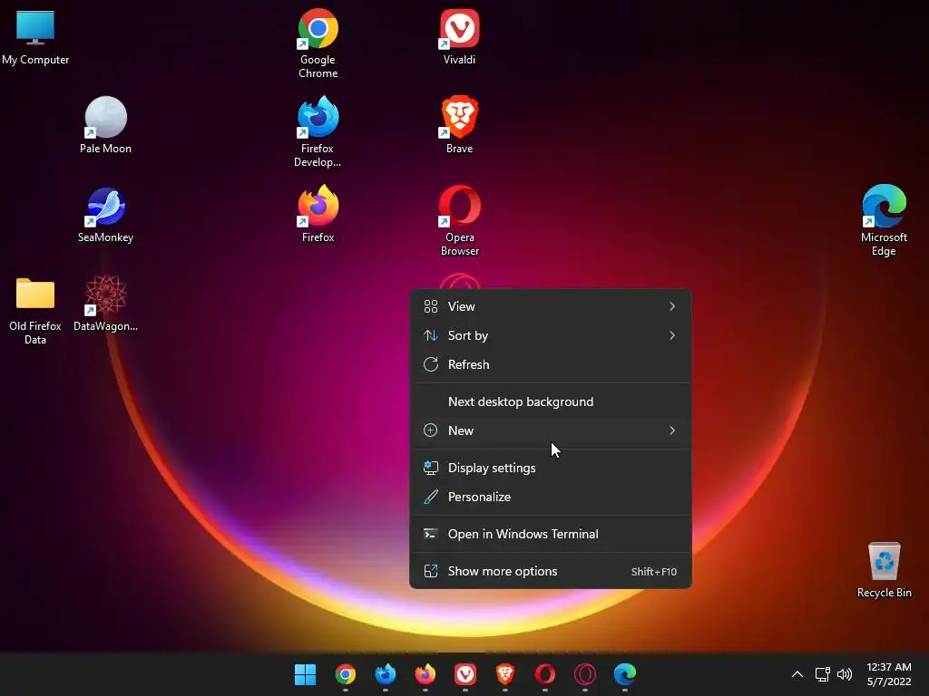
Task: Open Display settings from context menu
Action: tap(551, 469)
